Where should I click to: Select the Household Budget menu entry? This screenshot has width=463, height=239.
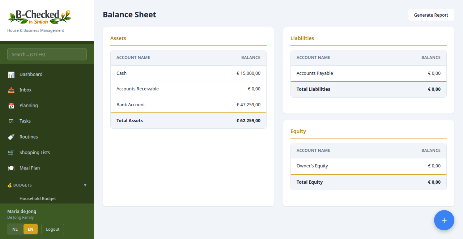[38, 198]
